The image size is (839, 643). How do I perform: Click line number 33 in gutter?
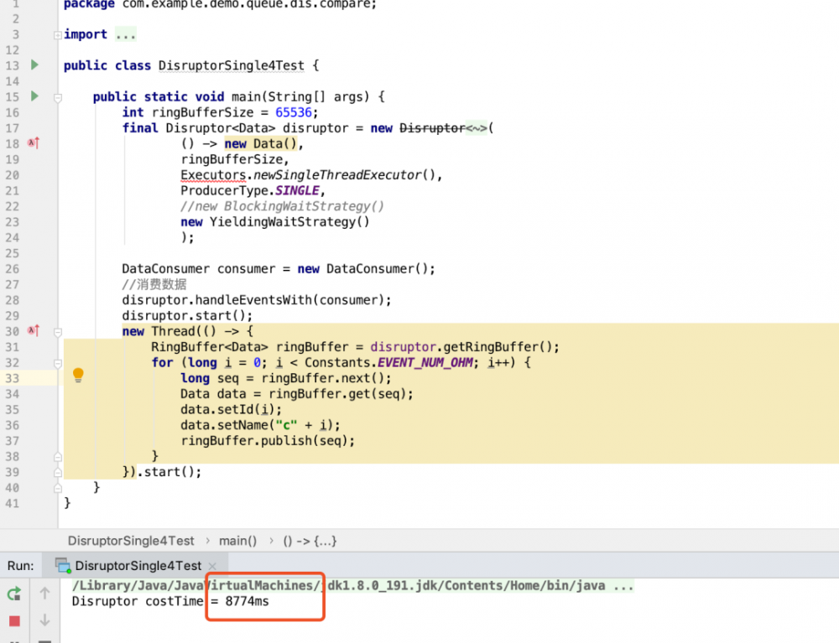[13, 378]
